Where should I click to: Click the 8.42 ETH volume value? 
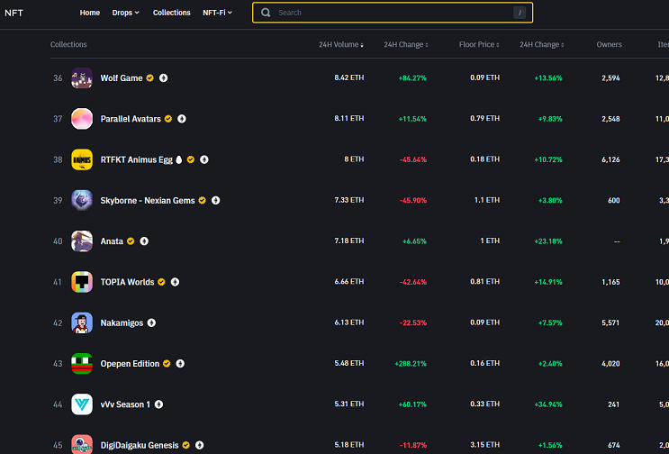[349, 77]
